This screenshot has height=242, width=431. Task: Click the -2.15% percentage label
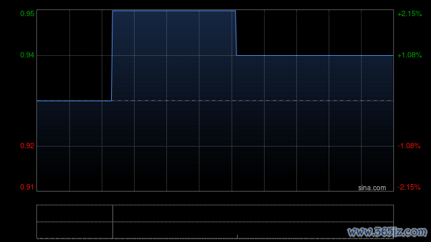(409, 187)
